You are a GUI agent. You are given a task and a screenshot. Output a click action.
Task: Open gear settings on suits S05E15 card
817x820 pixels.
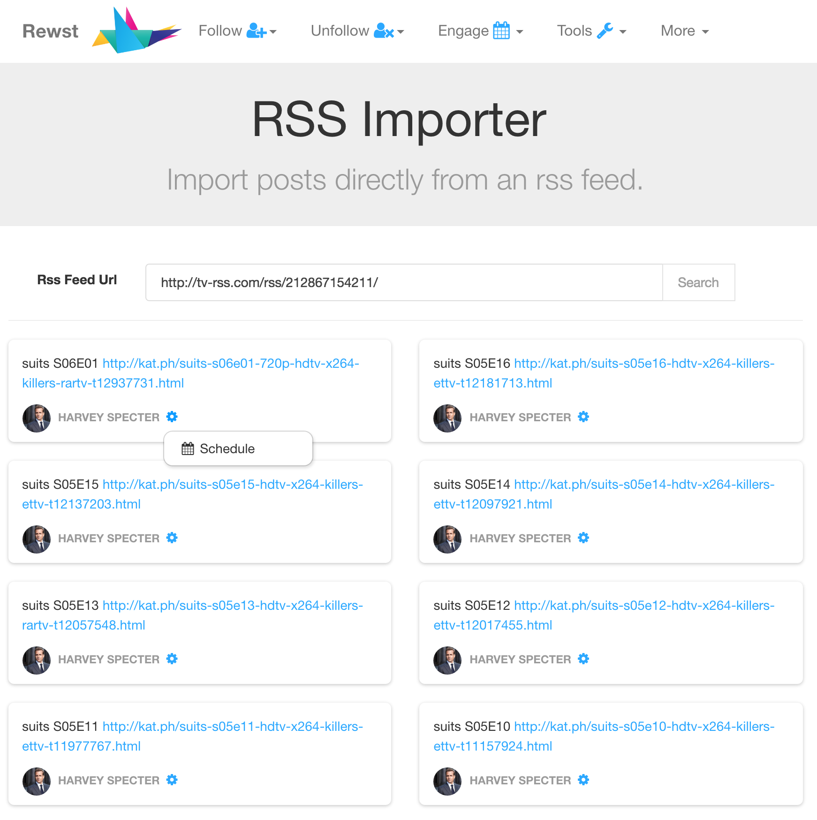pyautogui.click(x=172, y=538)
